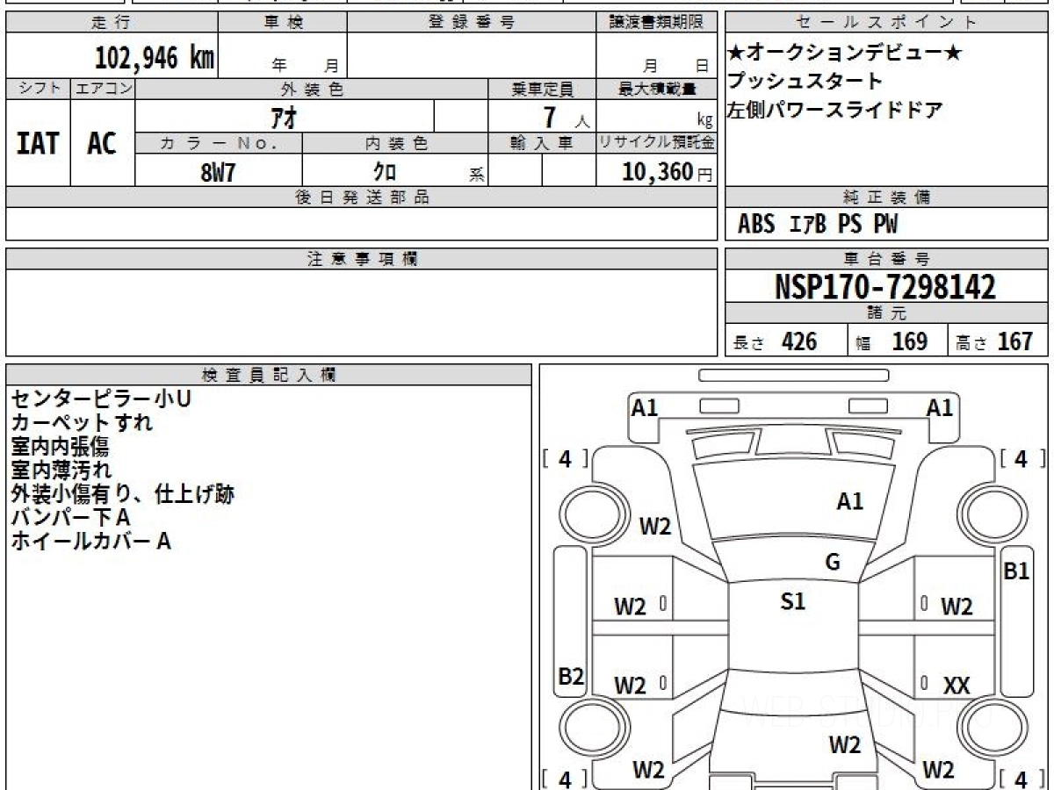The width and height of the screenshot is (1054, 790).
Task: Click the 純正装備 section header
Action: point(886,197)
